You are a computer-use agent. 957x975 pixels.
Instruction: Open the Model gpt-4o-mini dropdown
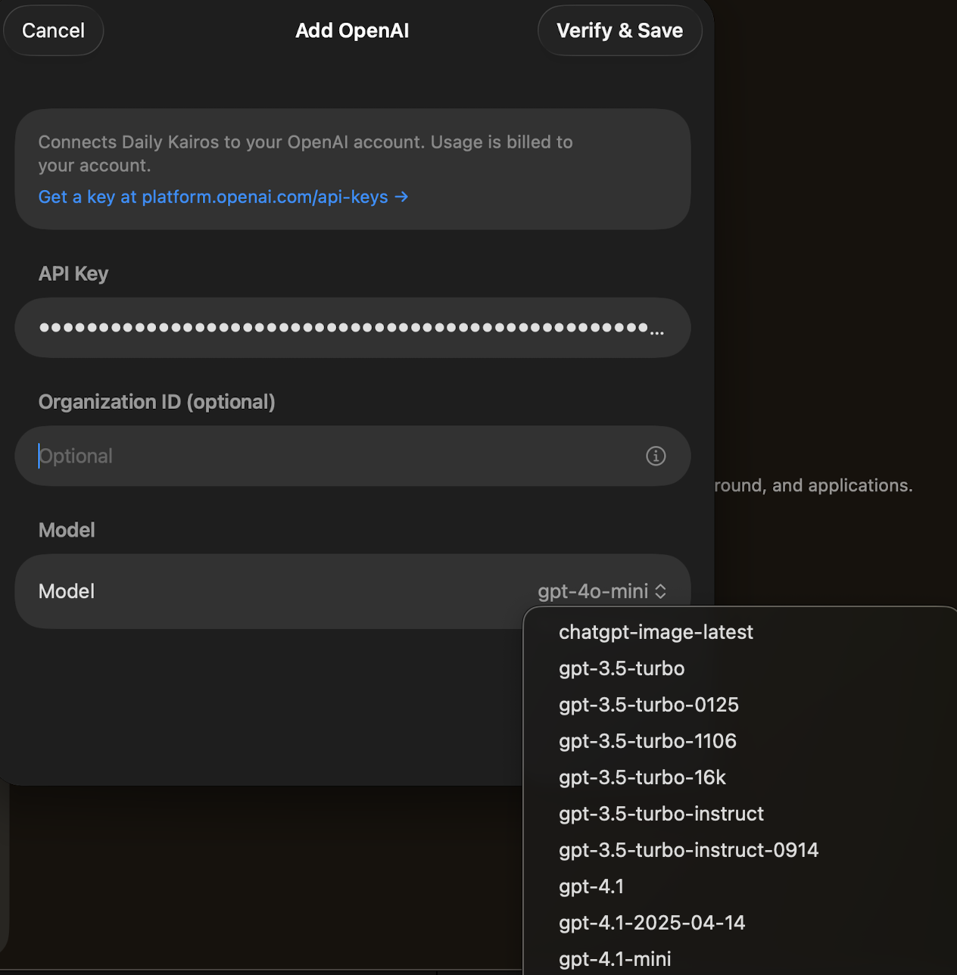(x=602, y=591)
